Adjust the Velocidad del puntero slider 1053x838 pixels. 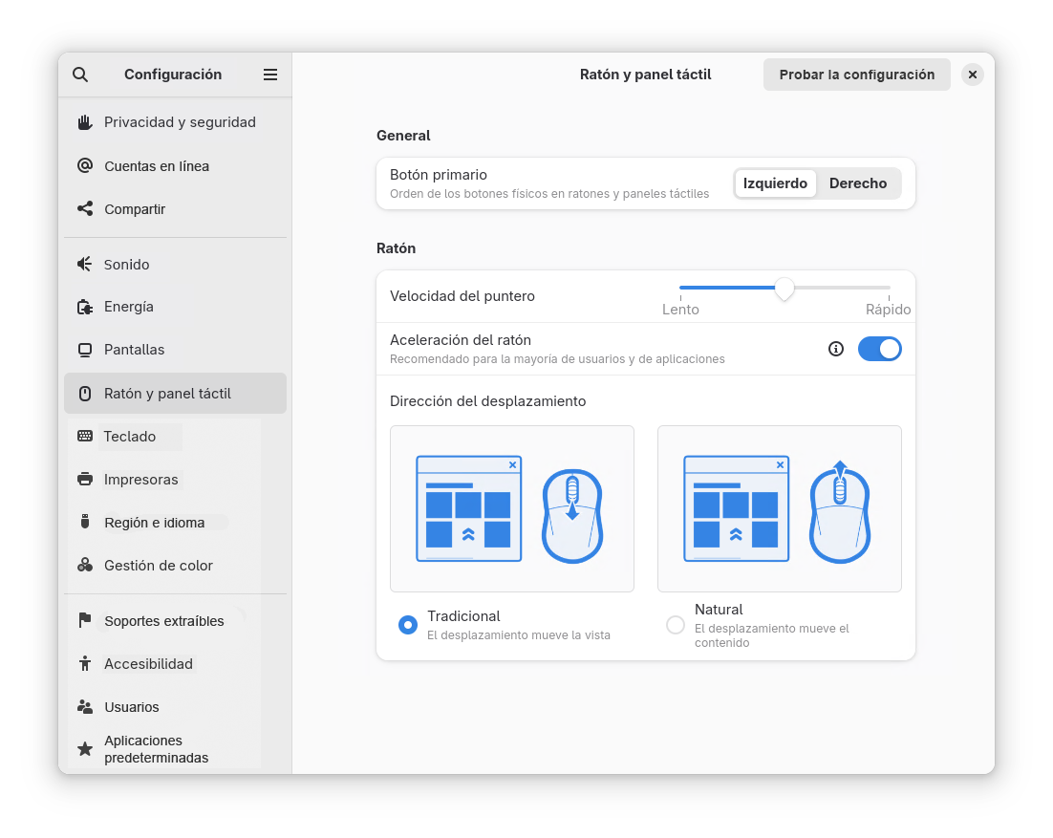point(785,289)
